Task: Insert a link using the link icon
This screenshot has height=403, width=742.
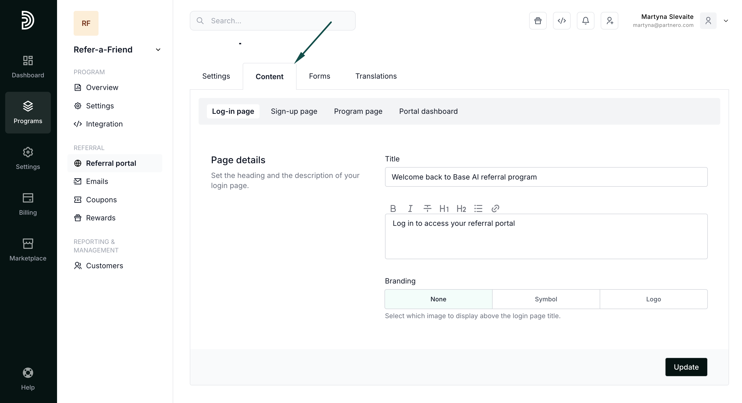Action: click(x=495, y=208)
